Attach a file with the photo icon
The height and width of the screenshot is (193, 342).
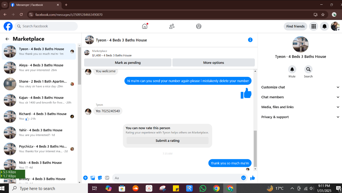pos(93,178)
